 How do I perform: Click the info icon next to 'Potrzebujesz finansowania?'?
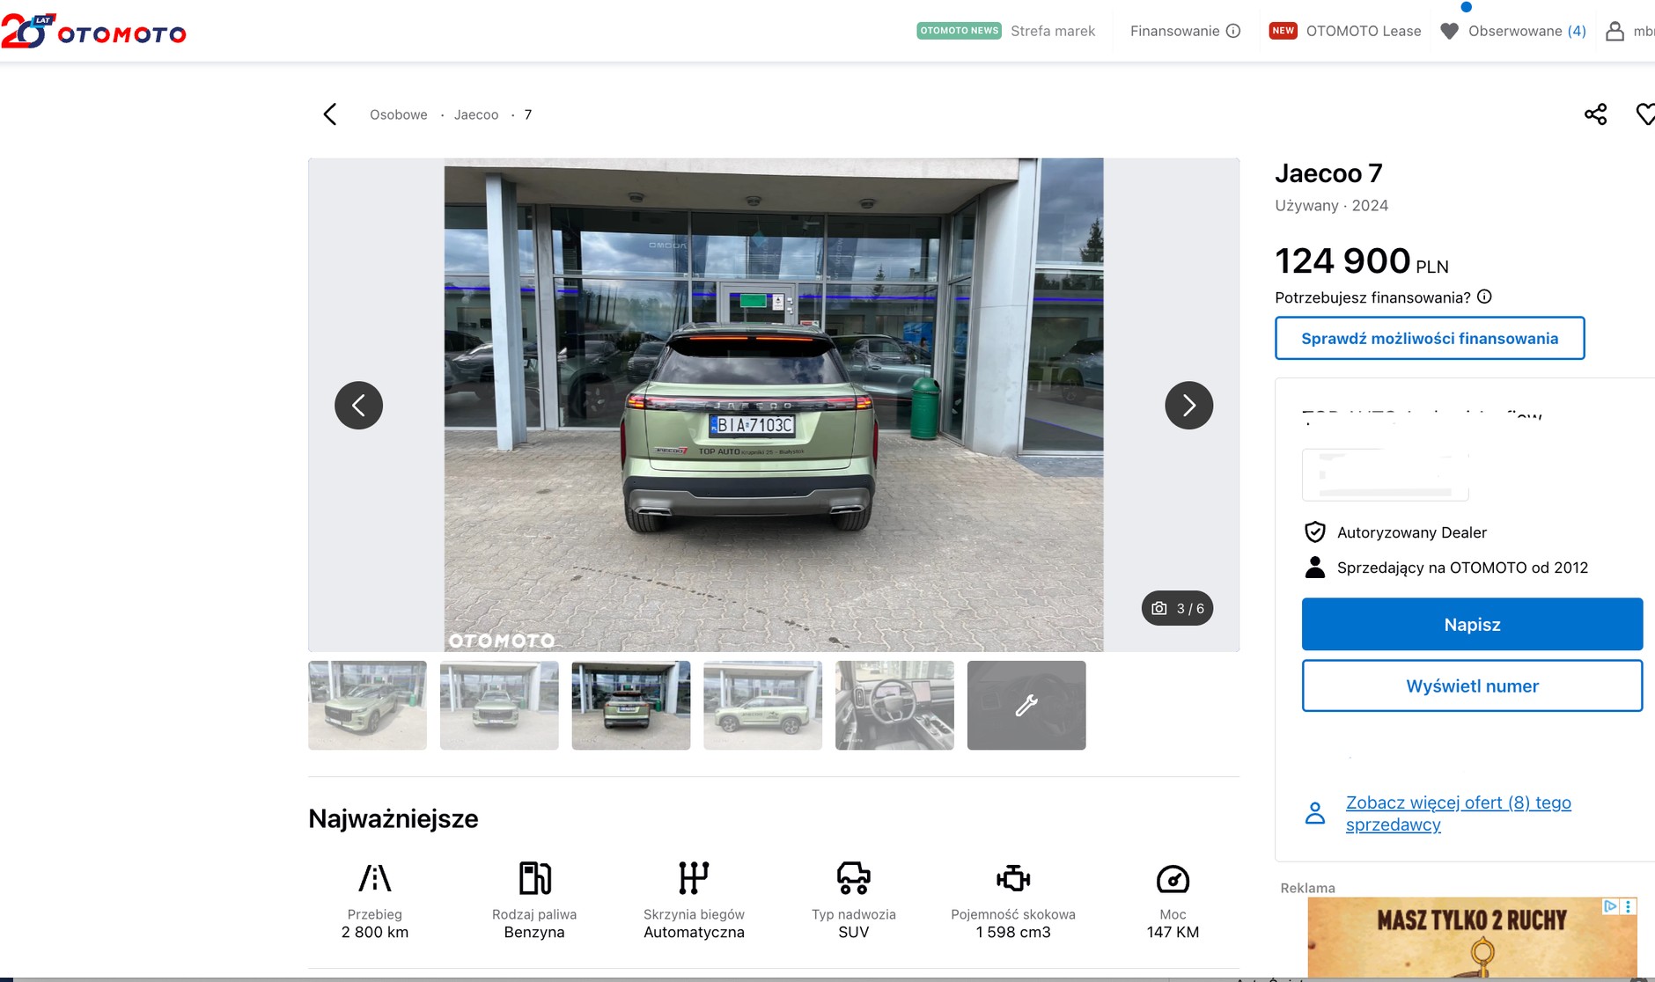click(1485, 297)
